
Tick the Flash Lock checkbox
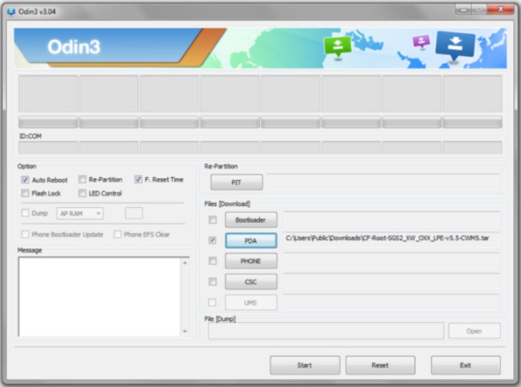pyautogui.click(x=25, y=193)
